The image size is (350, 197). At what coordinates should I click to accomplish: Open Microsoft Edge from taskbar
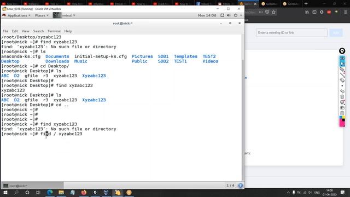point(50,192)
